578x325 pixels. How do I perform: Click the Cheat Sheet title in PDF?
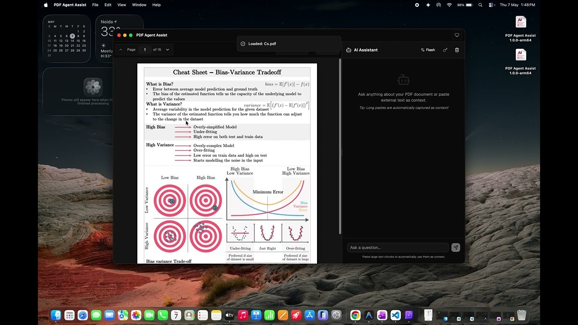pos(227,72)
